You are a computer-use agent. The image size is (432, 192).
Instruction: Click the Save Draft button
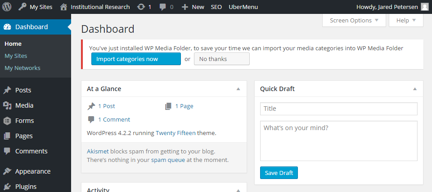pos(279,173)
